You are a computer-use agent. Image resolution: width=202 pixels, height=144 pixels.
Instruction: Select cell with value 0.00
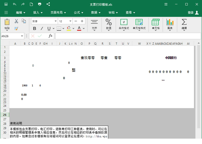[24, 95]
